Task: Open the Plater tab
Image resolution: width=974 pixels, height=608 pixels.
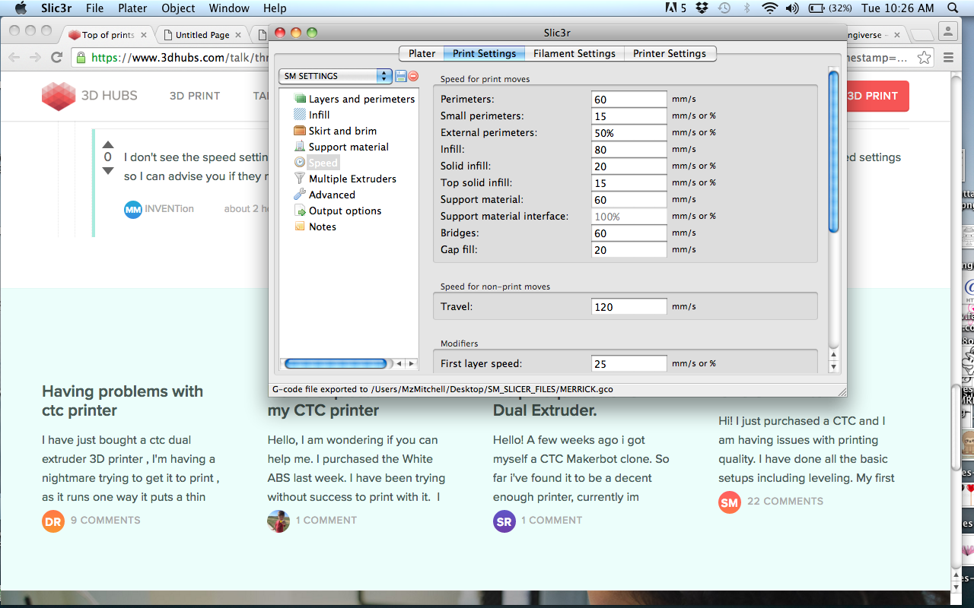Action: (x=422, y=53)
